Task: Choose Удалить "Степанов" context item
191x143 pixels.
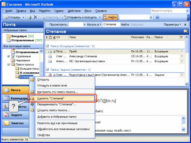Action: coord(62,98)
